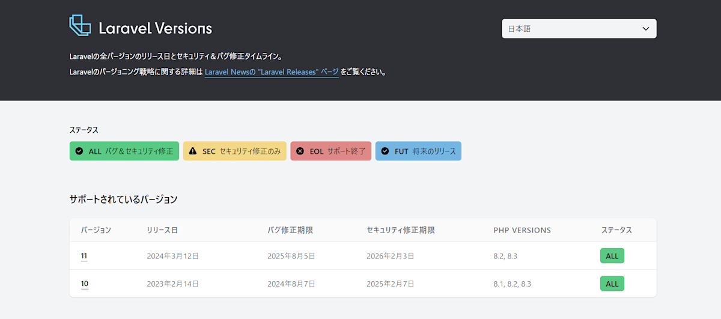Click the X circle icon in EOL filter
The height and width of the screenshot is (319, 721).
pyautogui.click(x=300, y=151)
